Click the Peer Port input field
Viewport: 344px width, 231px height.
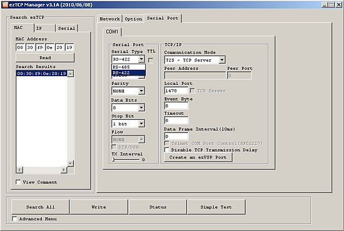[x=240, y=76]
